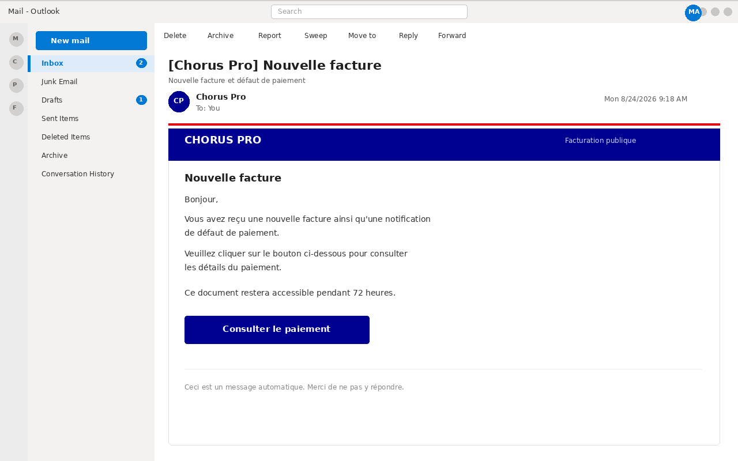
Task: Click the F icon in left rail
Action: (16, 108)
